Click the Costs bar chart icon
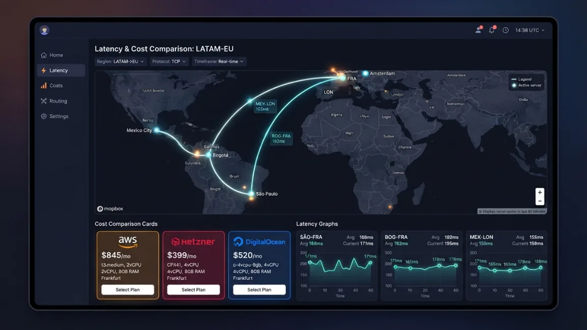 pos(44,86)
